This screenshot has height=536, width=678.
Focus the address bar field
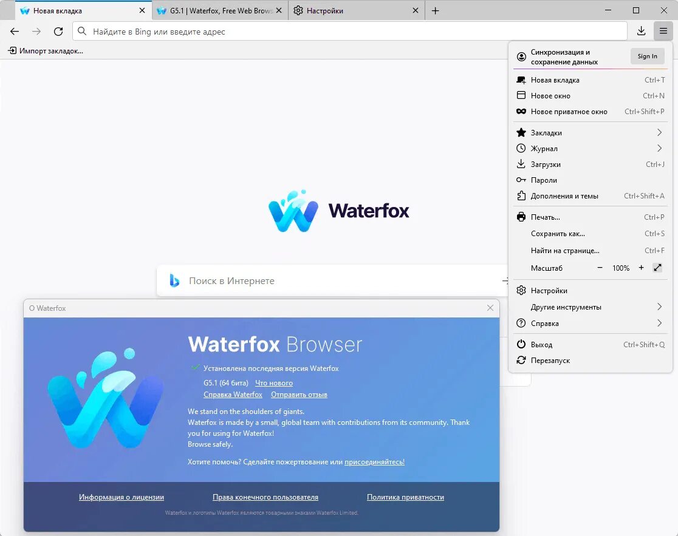click(349, 32)
